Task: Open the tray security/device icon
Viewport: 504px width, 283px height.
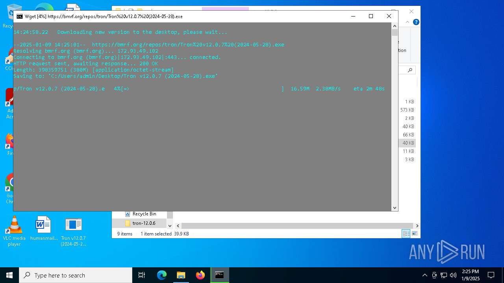Action: (x=434, y=275)
